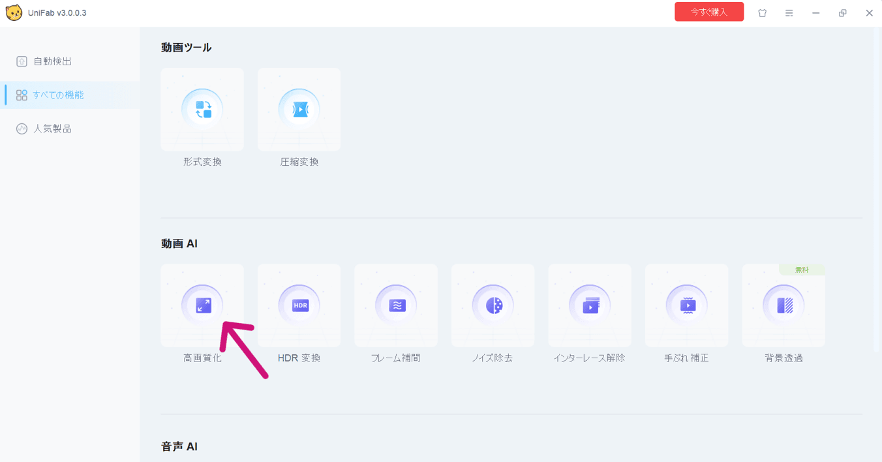Image resolution: width=882 pixels, height=462 pixels.
Task: Open the 圧縮変換 compression tool icon
Action: [299, 109]
